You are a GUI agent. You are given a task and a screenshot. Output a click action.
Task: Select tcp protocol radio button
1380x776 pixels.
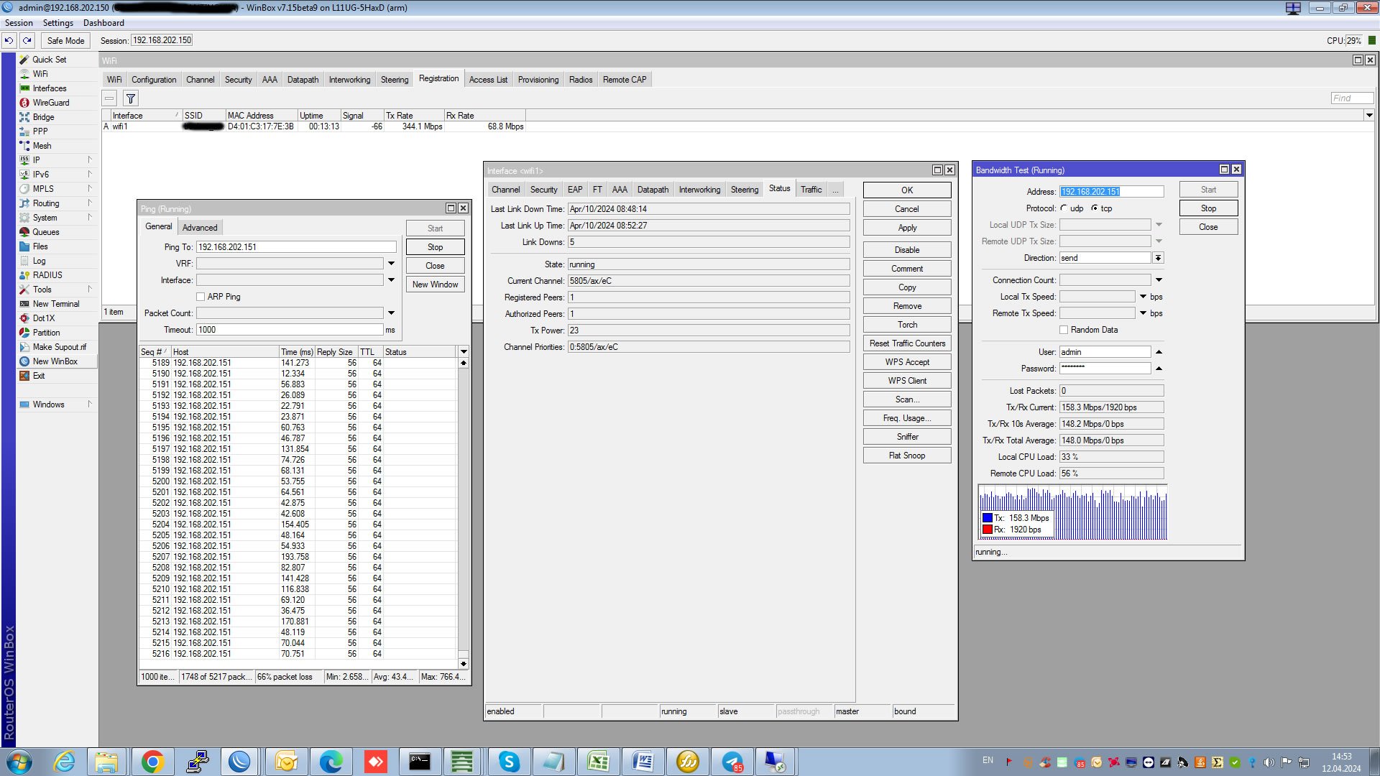point(1095,208)
